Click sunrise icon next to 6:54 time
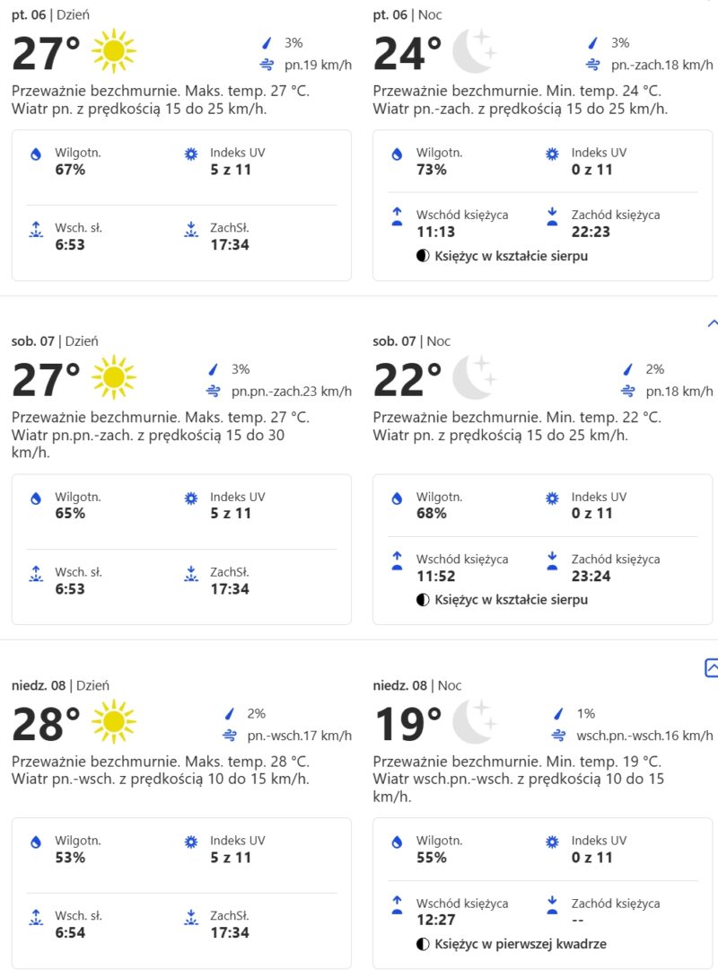The image size is (718, 970). (x=36, y=918)
